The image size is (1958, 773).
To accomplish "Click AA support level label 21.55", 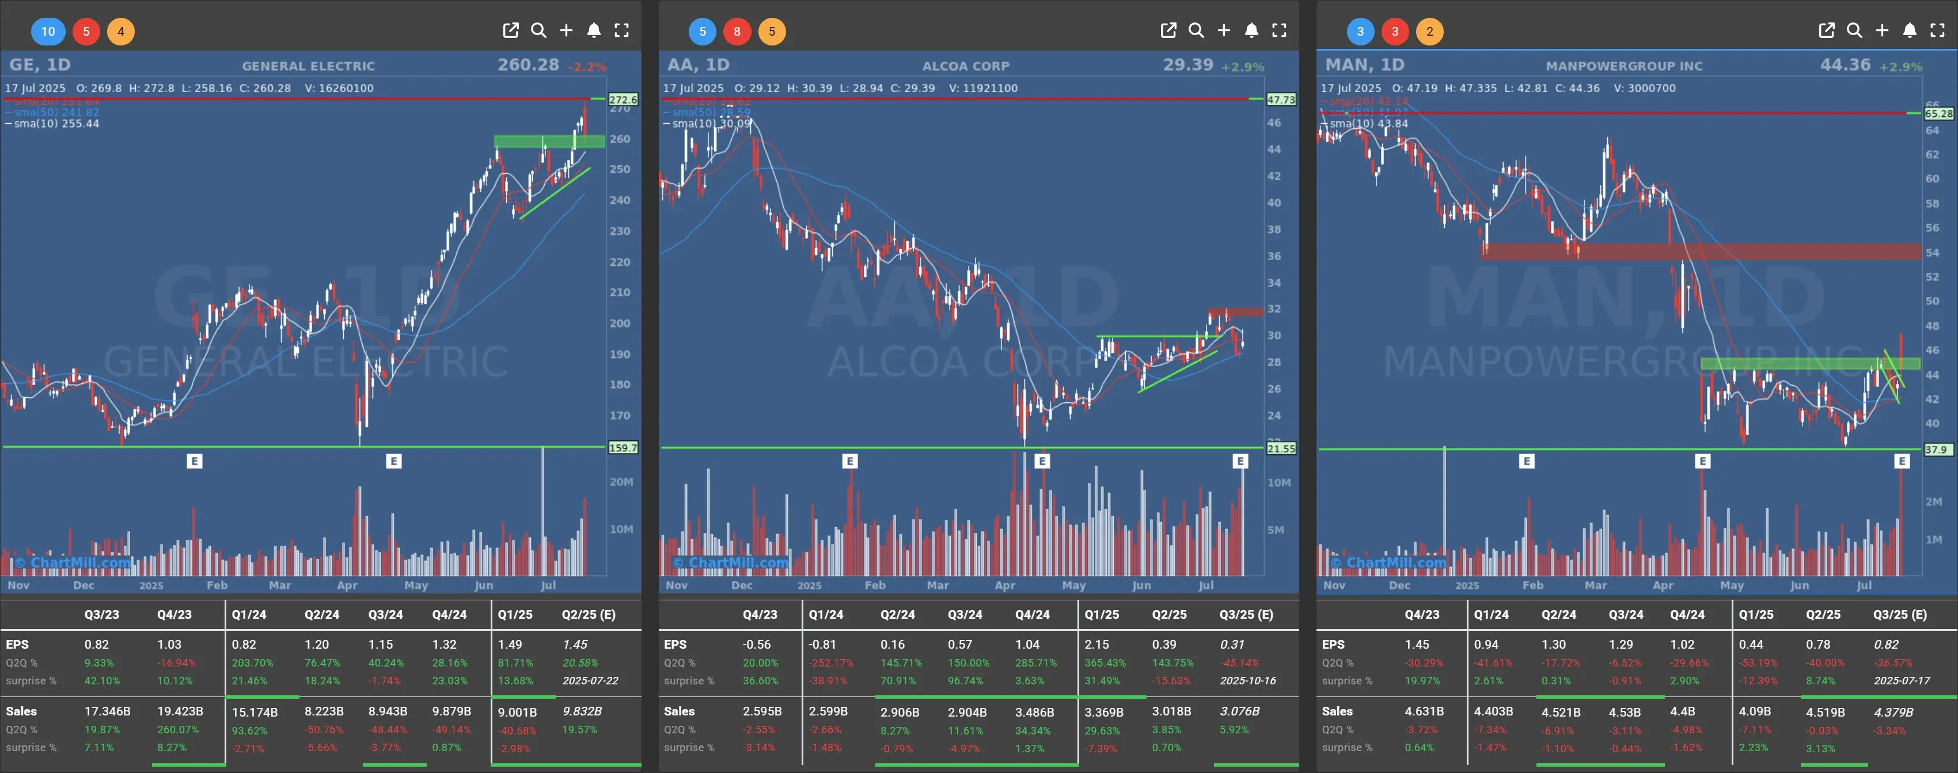I will [1281, 449].
